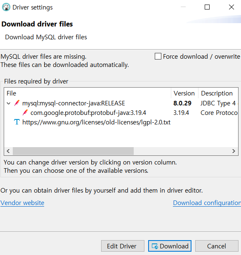
Task: Click the DBeaver app icon in title bar
Action: click(x=6, y=7)
